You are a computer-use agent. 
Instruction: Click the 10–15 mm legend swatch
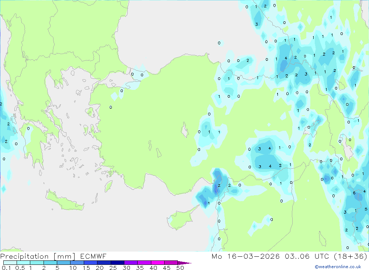click(x=77, y=263)
